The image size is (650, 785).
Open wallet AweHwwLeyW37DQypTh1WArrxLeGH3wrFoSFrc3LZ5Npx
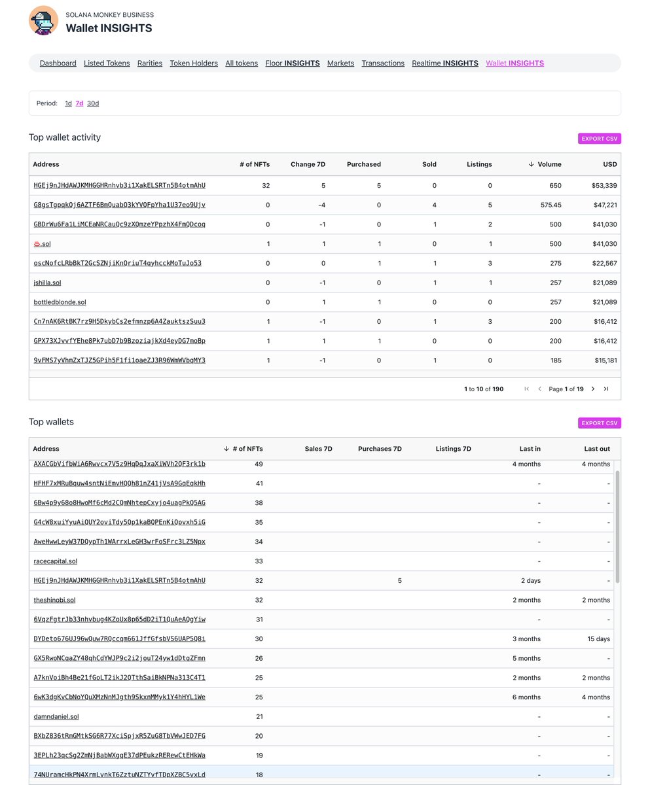(120, 542)
